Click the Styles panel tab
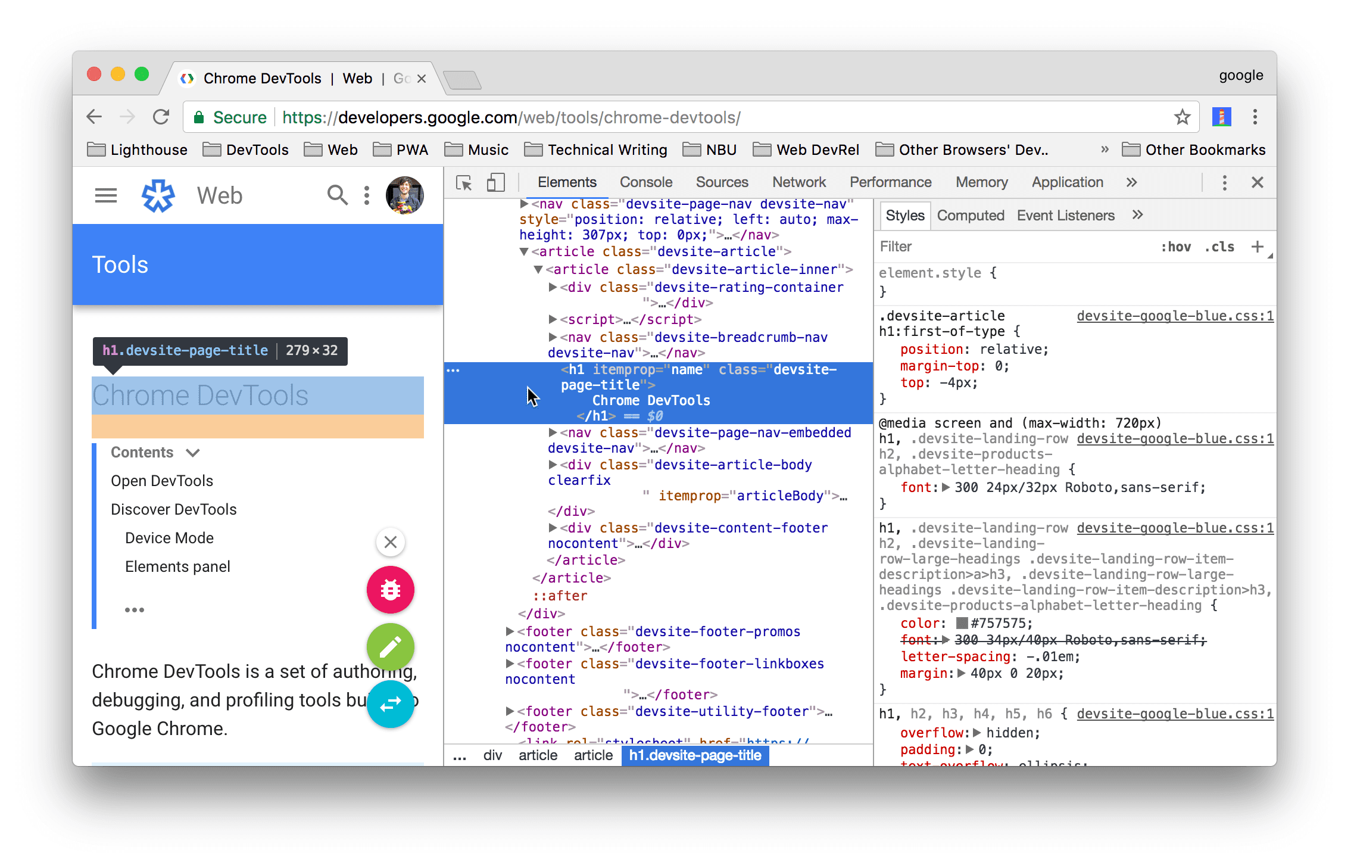Viewport: 1357px width, 853px height. (x=904, y=216)
